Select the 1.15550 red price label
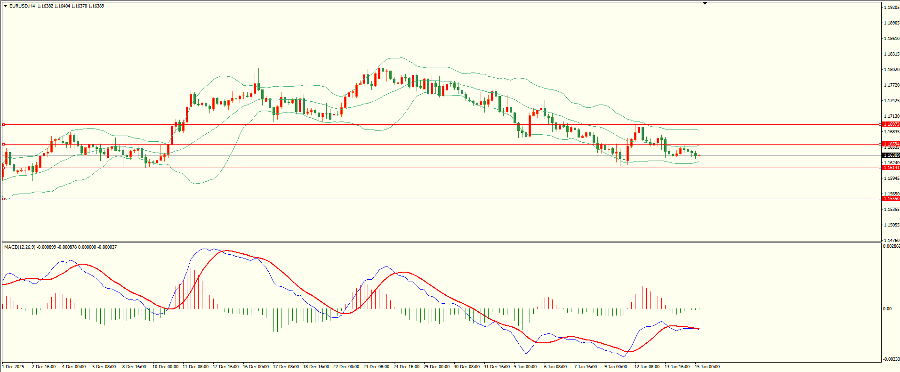900x372 pixels. (891, 199)
